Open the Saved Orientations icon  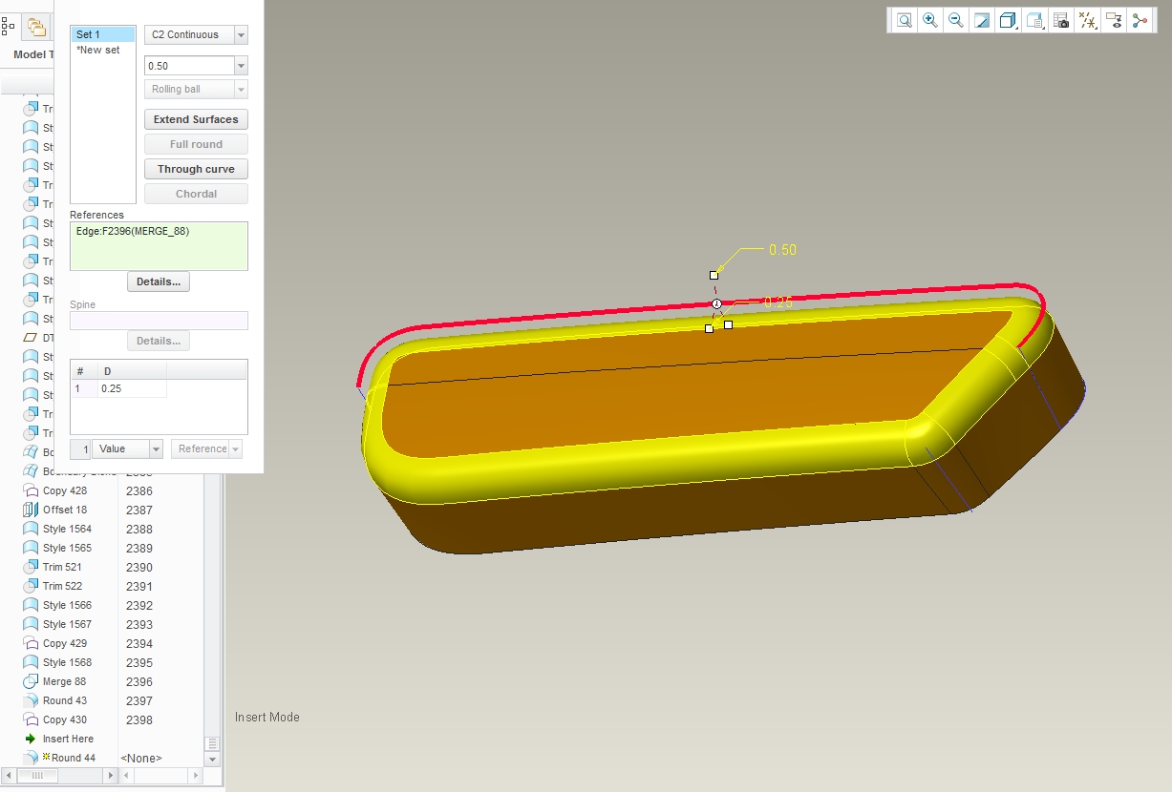coord(1034,20)
